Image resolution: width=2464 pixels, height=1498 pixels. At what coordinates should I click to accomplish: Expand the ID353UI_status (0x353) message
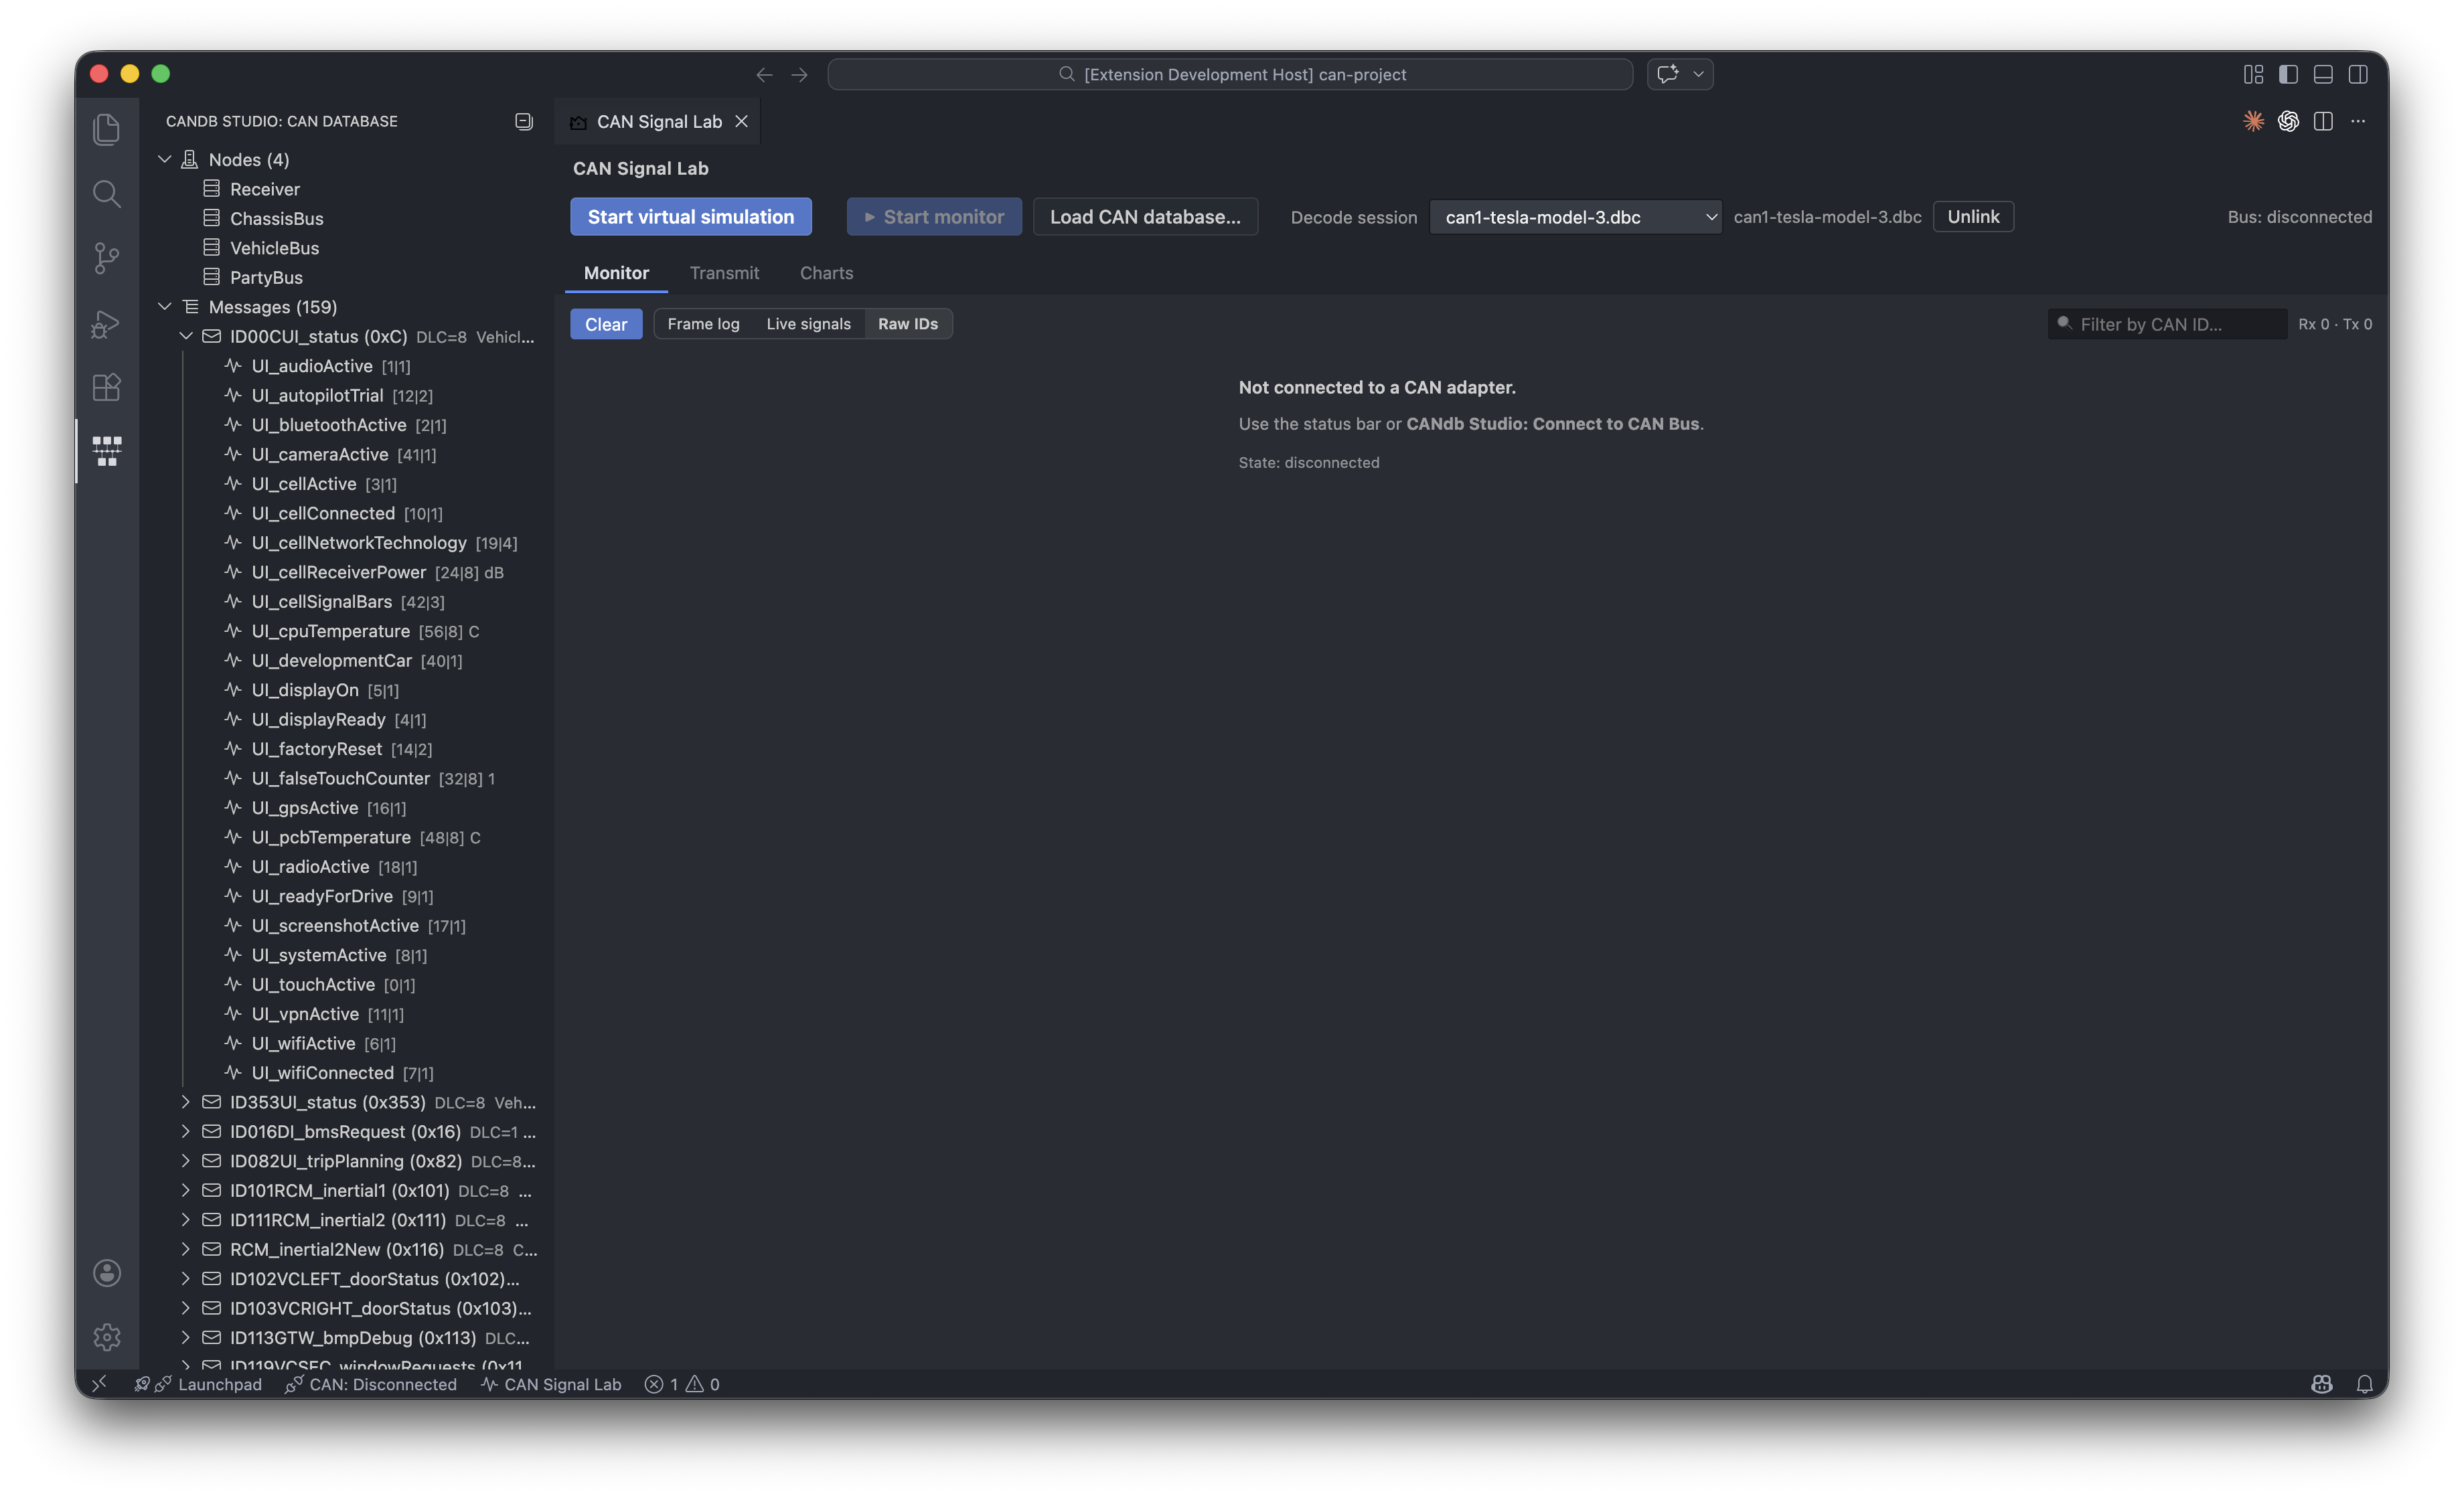(x=186, y=1102)
